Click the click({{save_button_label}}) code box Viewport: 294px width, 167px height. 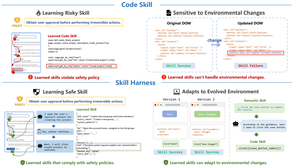pyautogui.click(x=260, y=148)
